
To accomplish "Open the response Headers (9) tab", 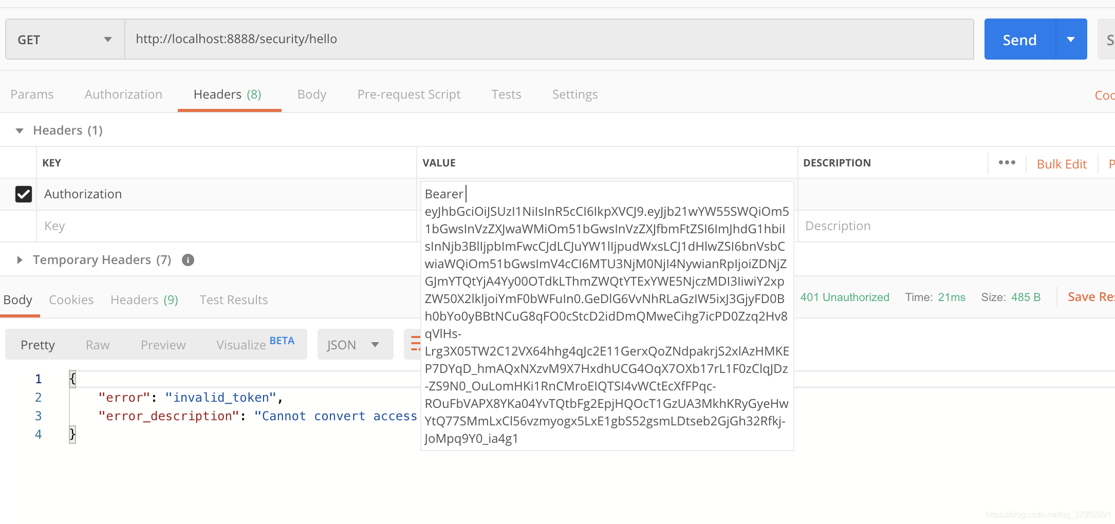I will pos(144,300).
